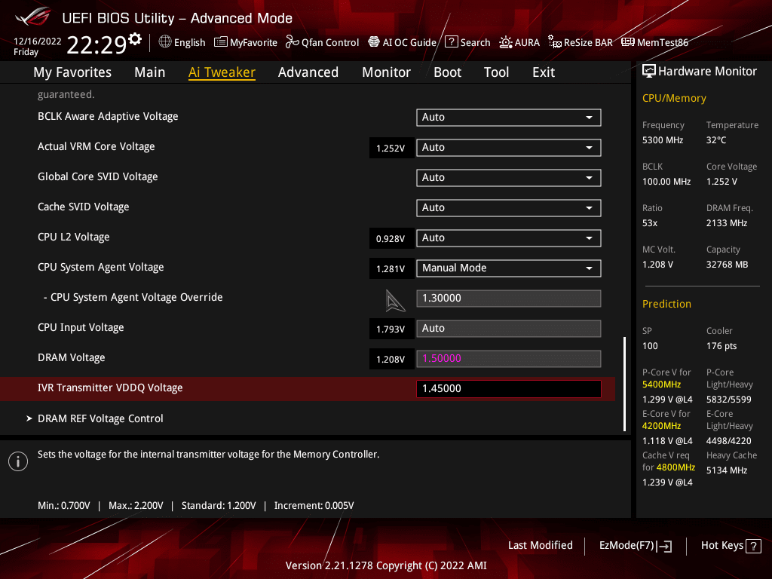Open CPU System Agent Voltage Manual Mode dropdown
Viewport: 772px width, 579px height.
coord(509,268)
